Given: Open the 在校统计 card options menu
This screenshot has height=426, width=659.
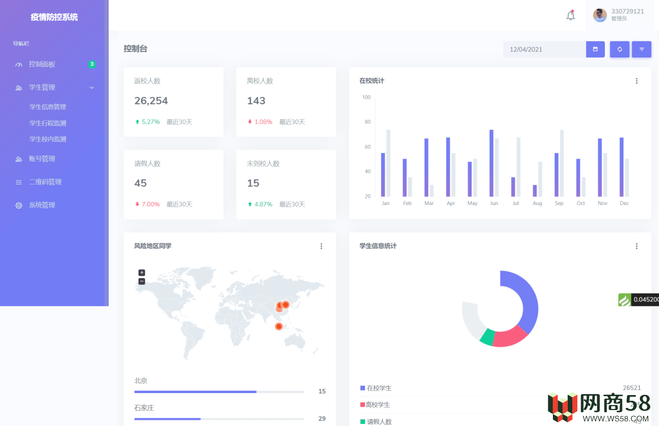Looking at the screenshot, I should pos(636,81).
